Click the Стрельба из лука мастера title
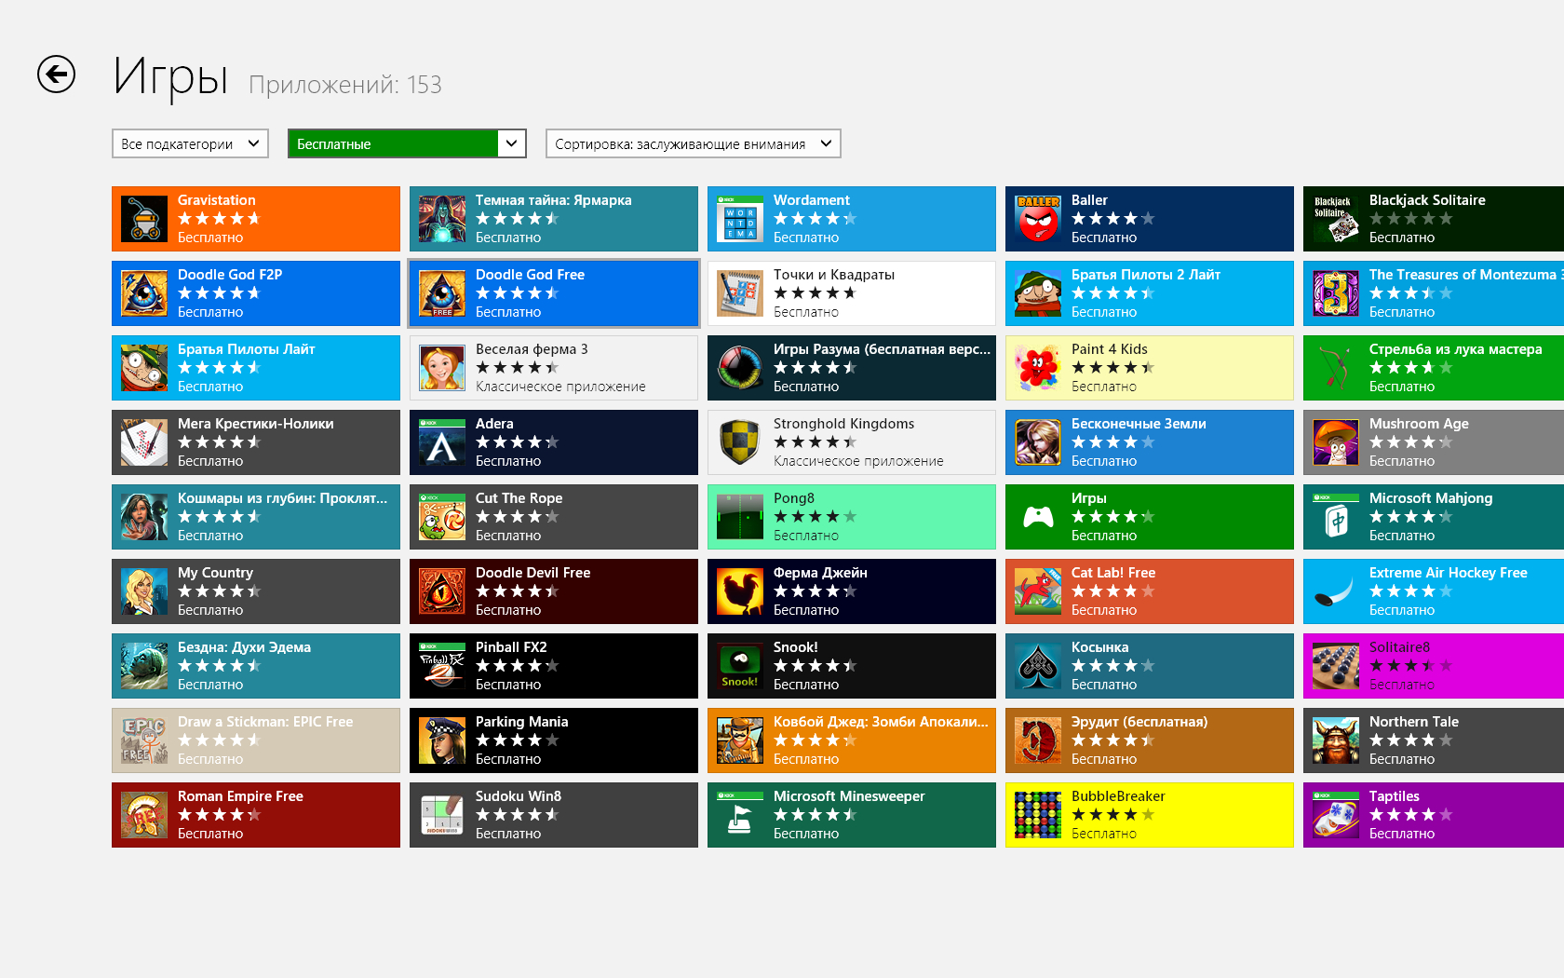The image size is (1564, 978). [x=1455, y=349]
